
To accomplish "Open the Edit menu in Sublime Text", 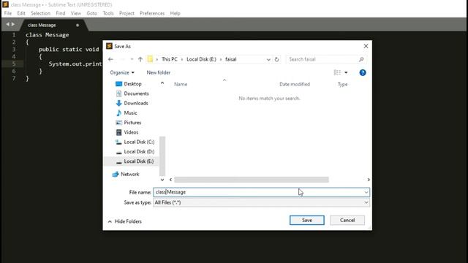I will click(21, 13).
